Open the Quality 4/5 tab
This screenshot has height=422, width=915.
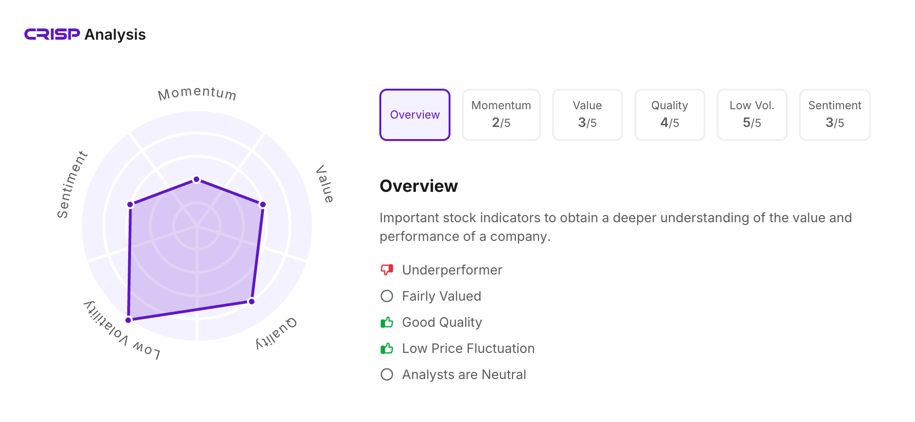click(669, 115)
